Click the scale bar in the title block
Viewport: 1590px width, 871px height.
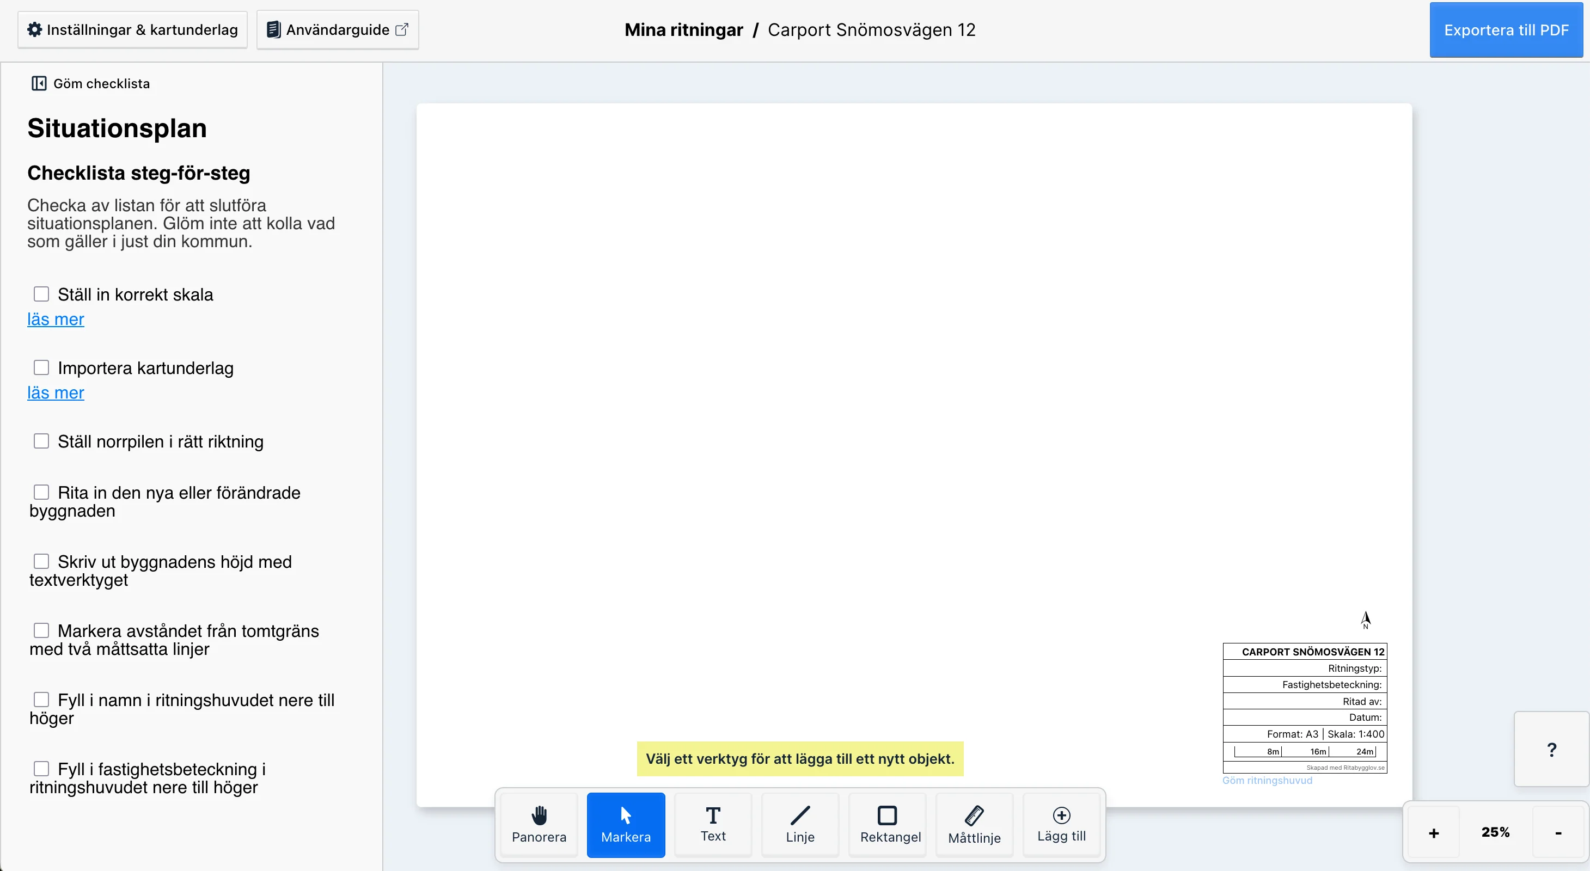(x=1305, y=751)
